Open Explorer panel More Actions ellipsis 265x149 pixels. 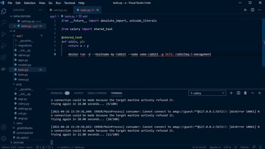[41, 10]
